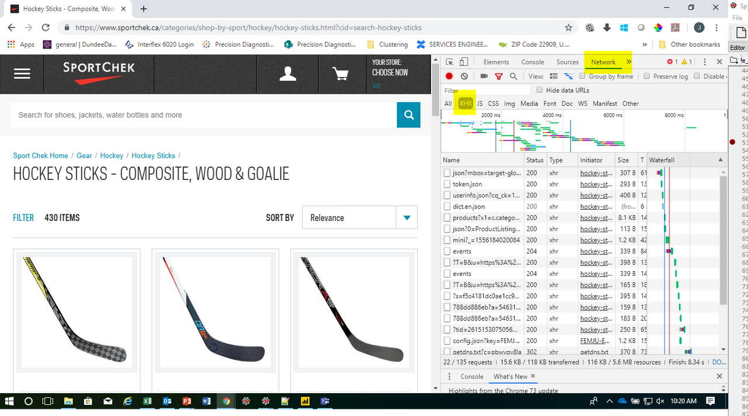This screenshot has height=416, width=748.
Task: Click the film reel extension icon
Action: [x=590, y=27]
